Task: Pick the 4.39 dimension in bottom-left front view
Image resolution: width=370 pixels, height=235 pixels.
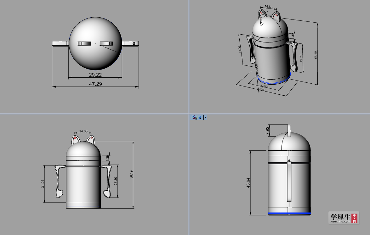Action: [108, 158]
